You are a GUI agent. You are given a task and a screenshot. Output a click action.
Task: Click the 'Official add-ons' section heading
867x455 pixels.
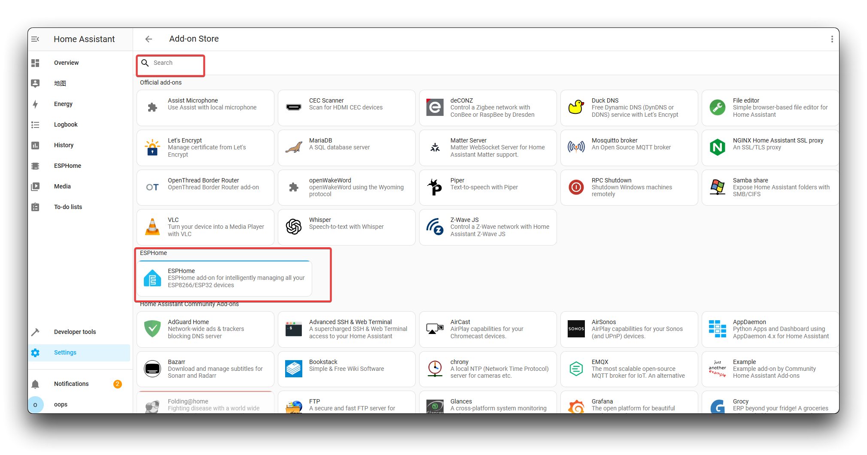[x=161, y=82]
